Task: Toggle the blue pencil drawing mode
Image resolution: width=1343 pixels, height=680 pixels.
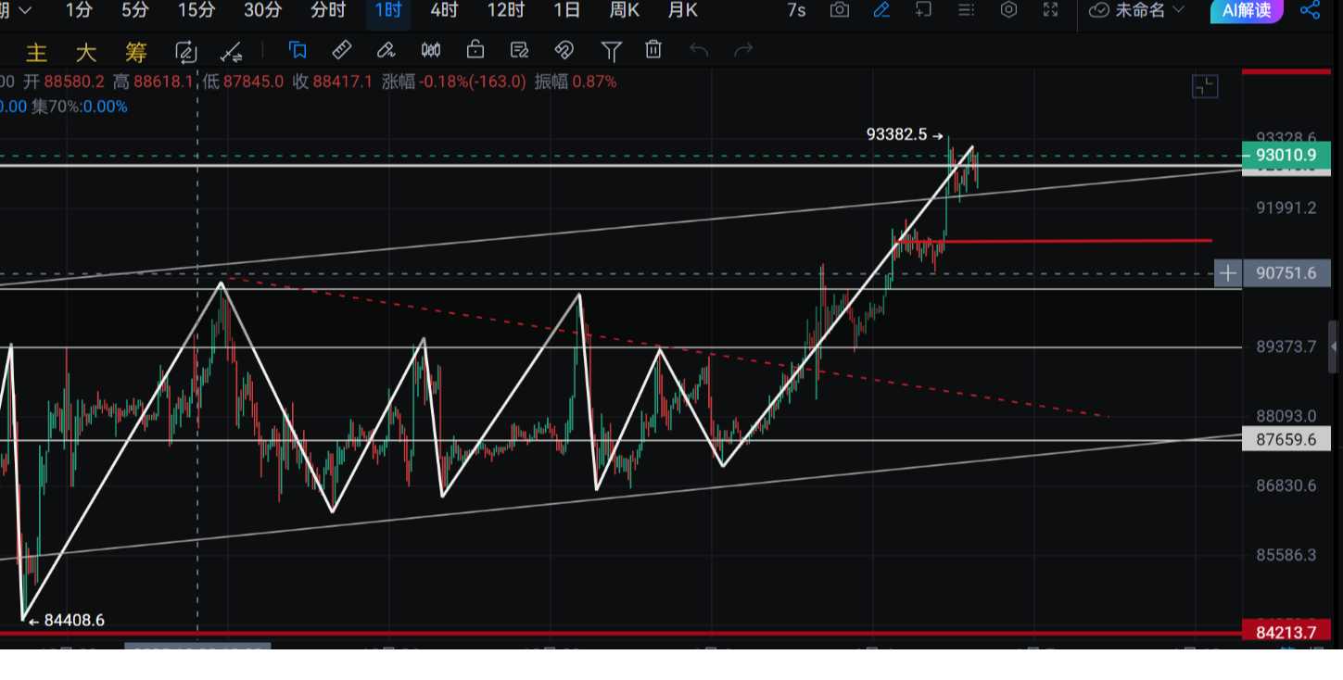Action: coord(881,10)
